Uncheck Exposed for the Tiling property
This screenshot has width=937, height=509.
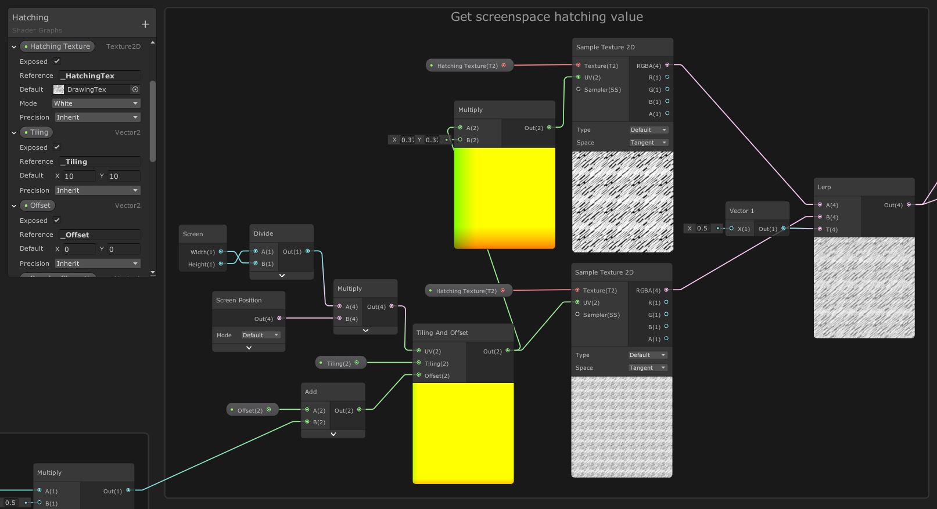point(57,147)
